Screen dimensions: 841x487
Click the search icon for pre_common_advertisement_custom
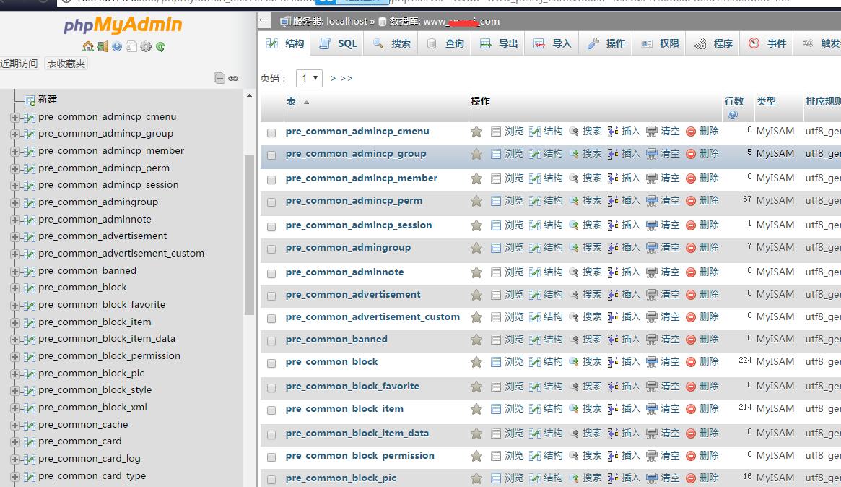coord(573,317)
